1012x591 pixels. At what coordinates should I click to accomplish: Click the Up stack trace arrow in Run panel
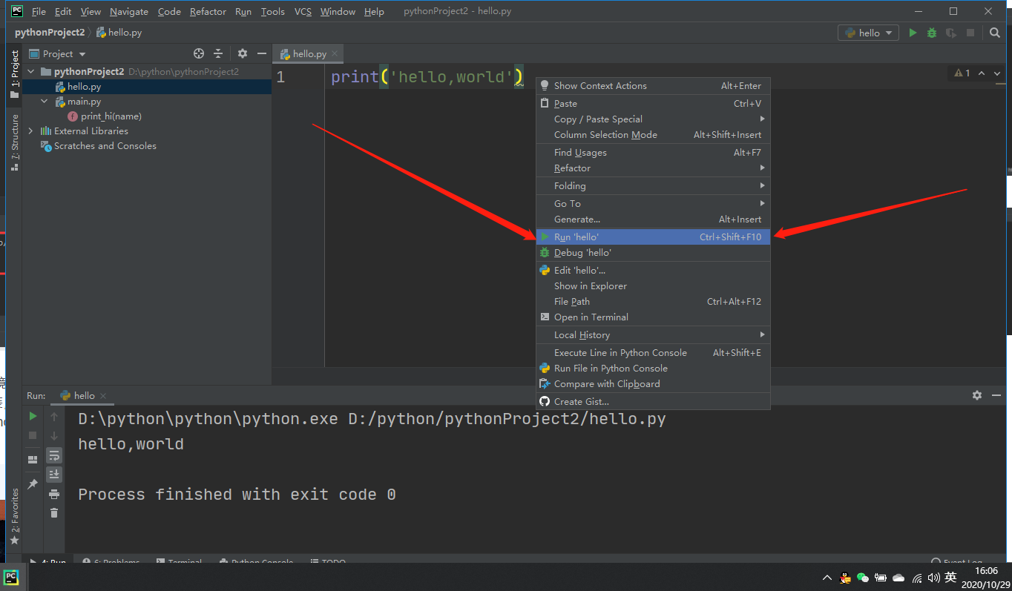pos(54,417)
